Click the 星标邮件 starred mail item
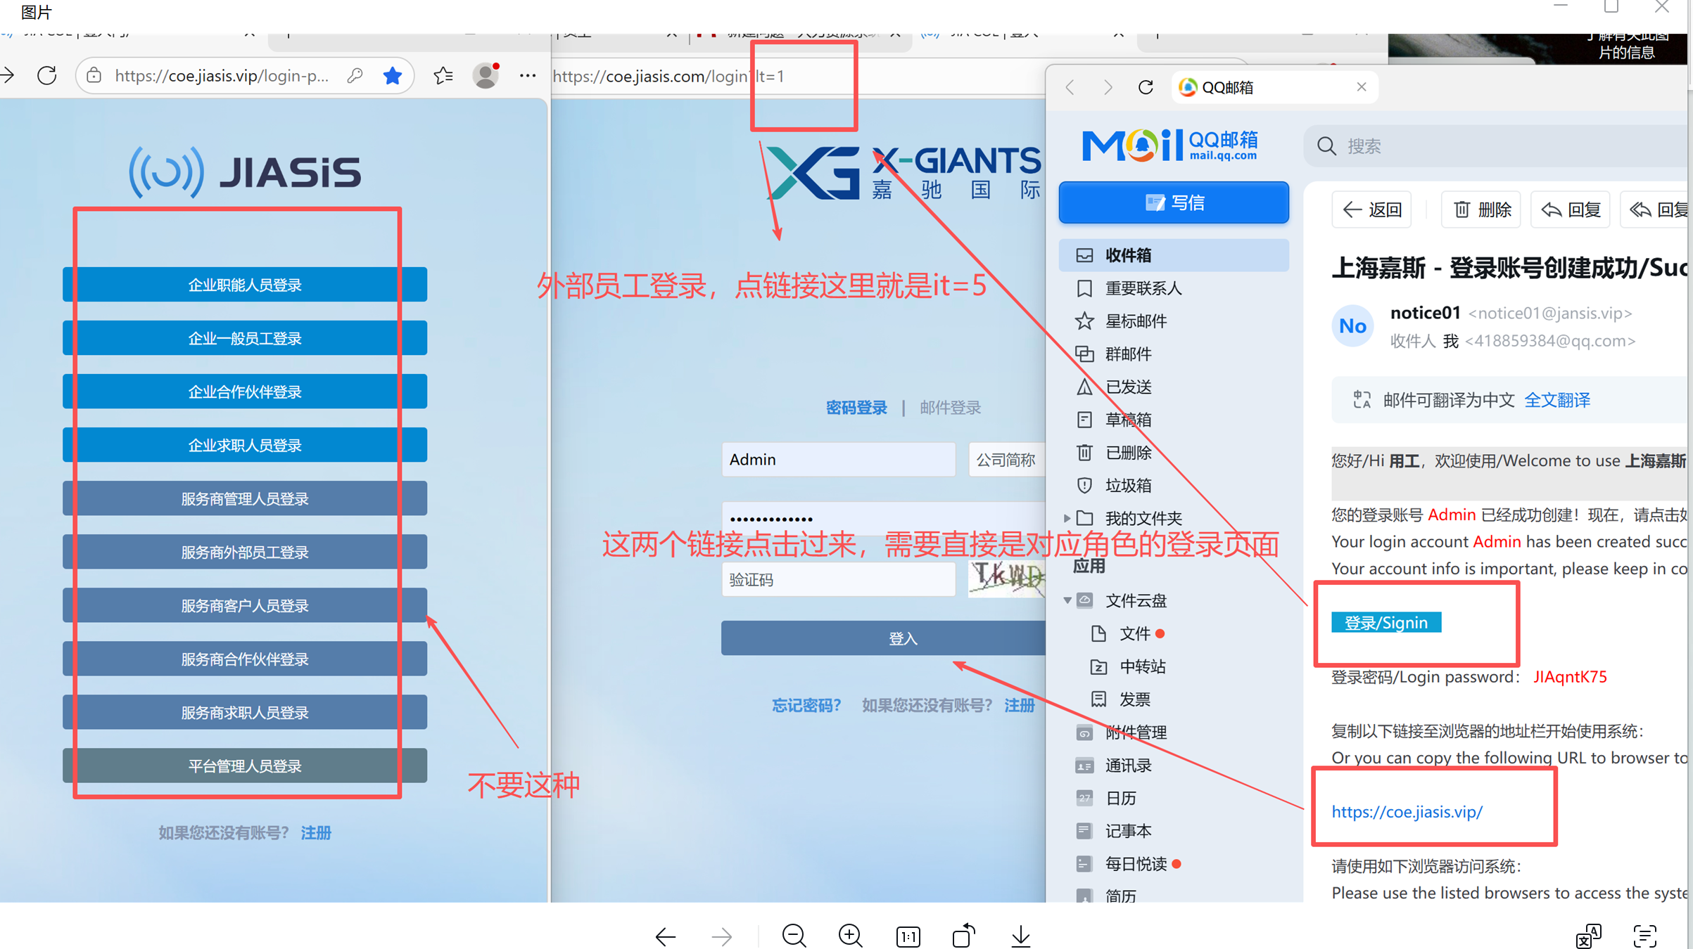The width and height of the screenshot is (1693, 949). [1135, 321]
